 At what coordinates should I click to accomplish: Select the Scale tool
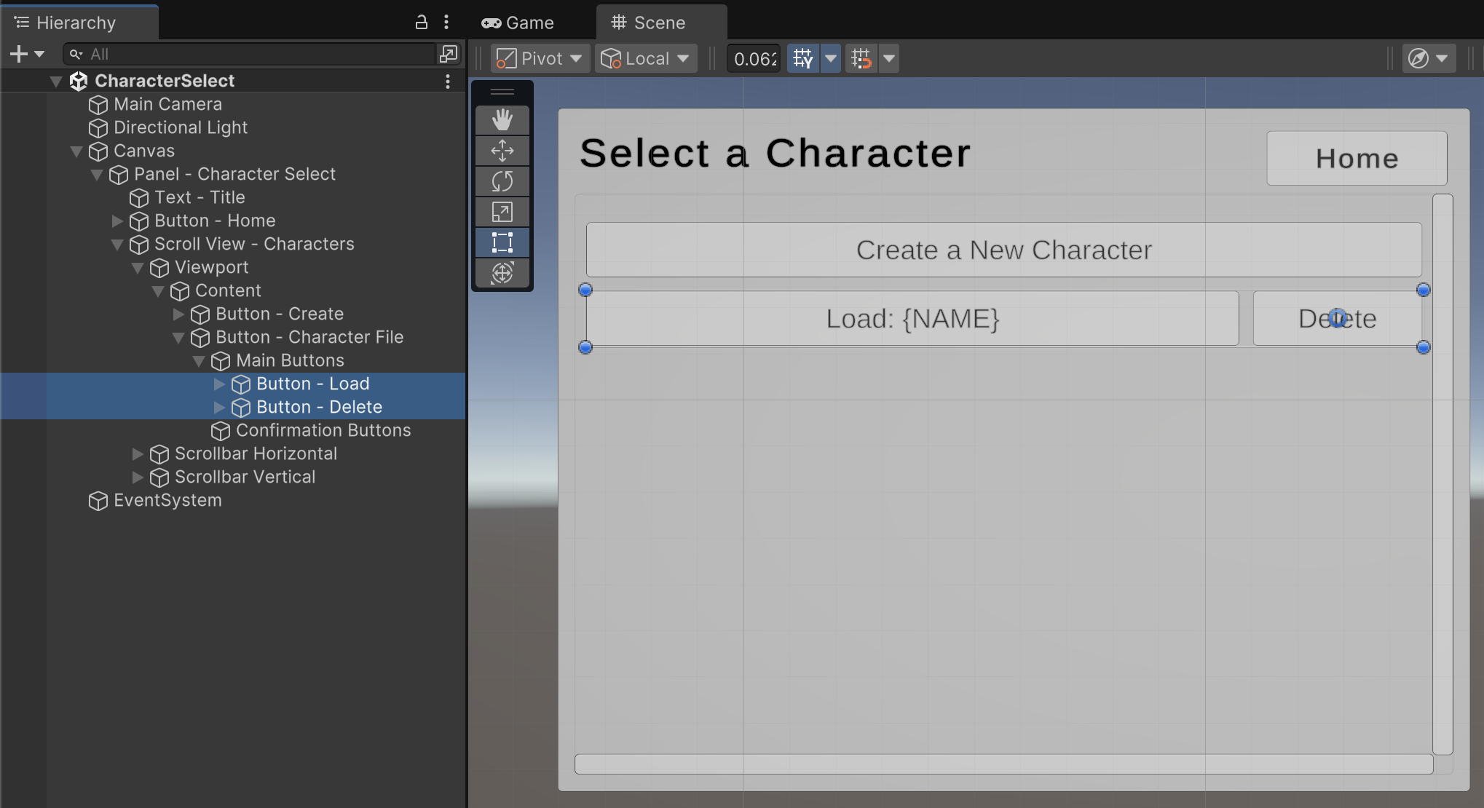[x=502, y=212]
